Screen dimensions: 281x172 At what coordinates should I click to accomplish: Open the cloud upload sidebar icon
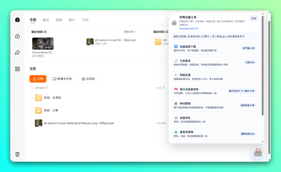[x=17, y=36]
